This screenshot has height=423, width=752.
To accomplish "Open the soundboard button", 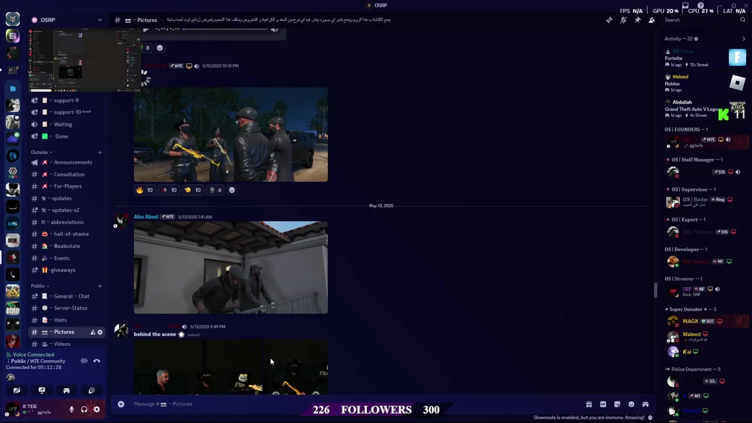I will (92, 390).
